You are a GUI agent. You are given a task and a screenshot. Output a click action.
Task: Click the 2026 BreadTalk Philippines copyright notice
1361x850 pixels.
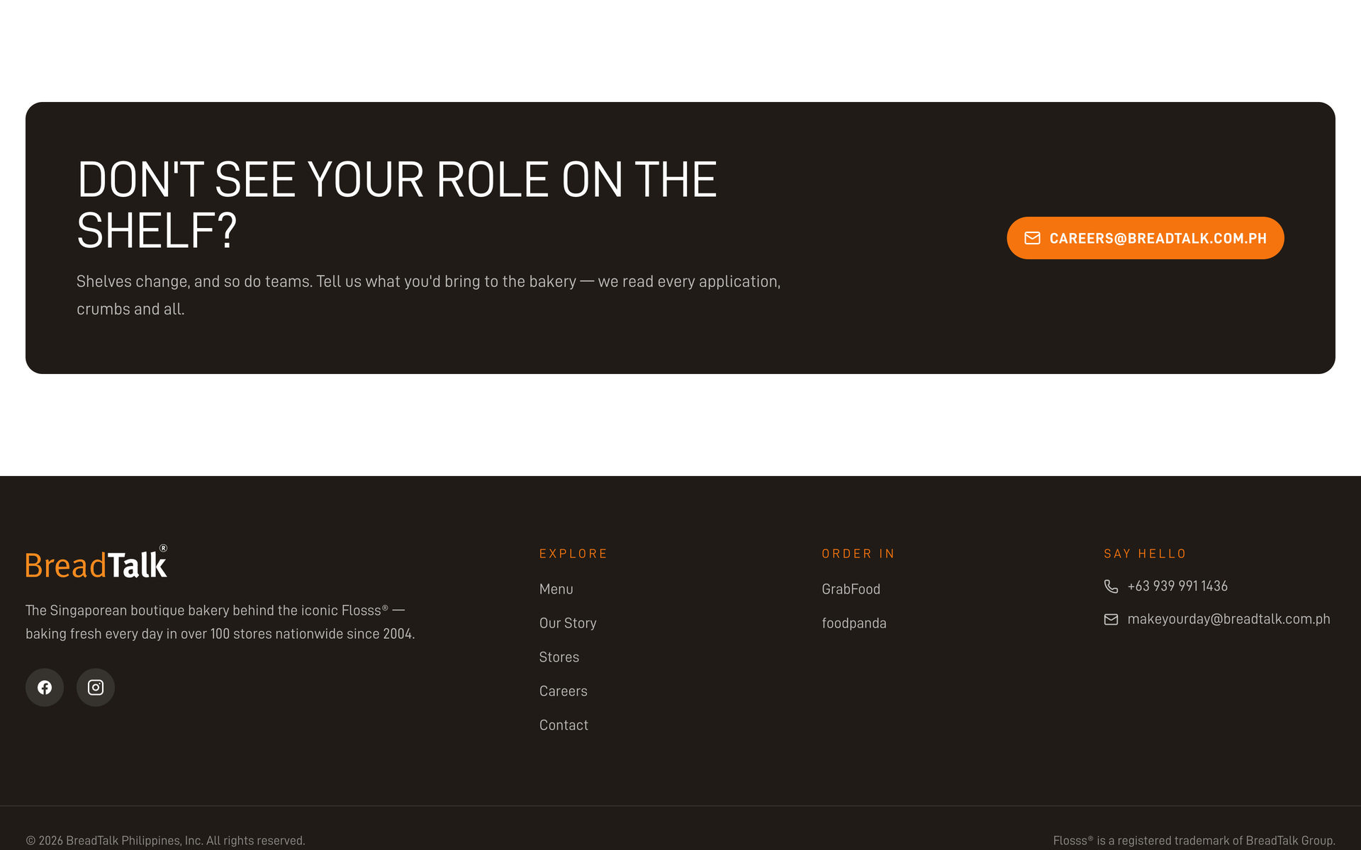(165, 840)
